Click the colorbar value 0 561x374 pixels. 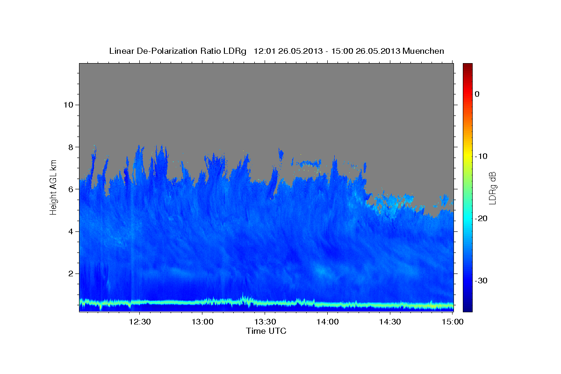tap(477, 94)
